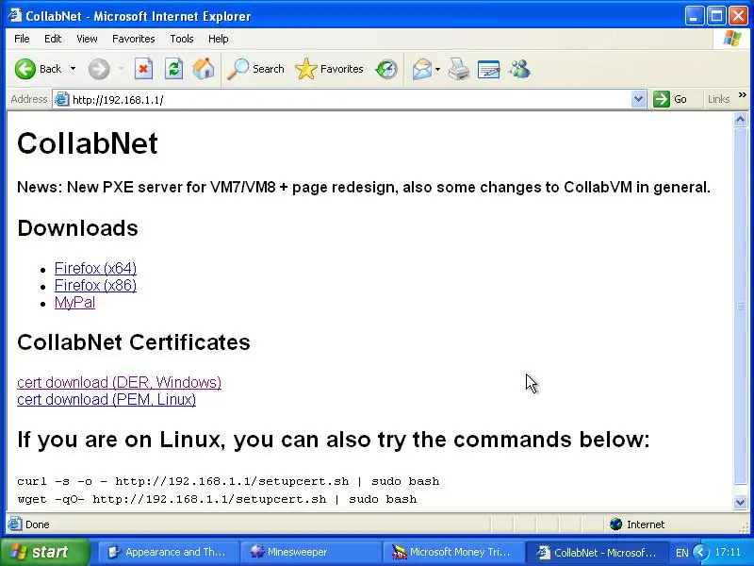Click cert download (DER, Windows) link
This screenshot has height=566, width=754.
click(120, 383)
